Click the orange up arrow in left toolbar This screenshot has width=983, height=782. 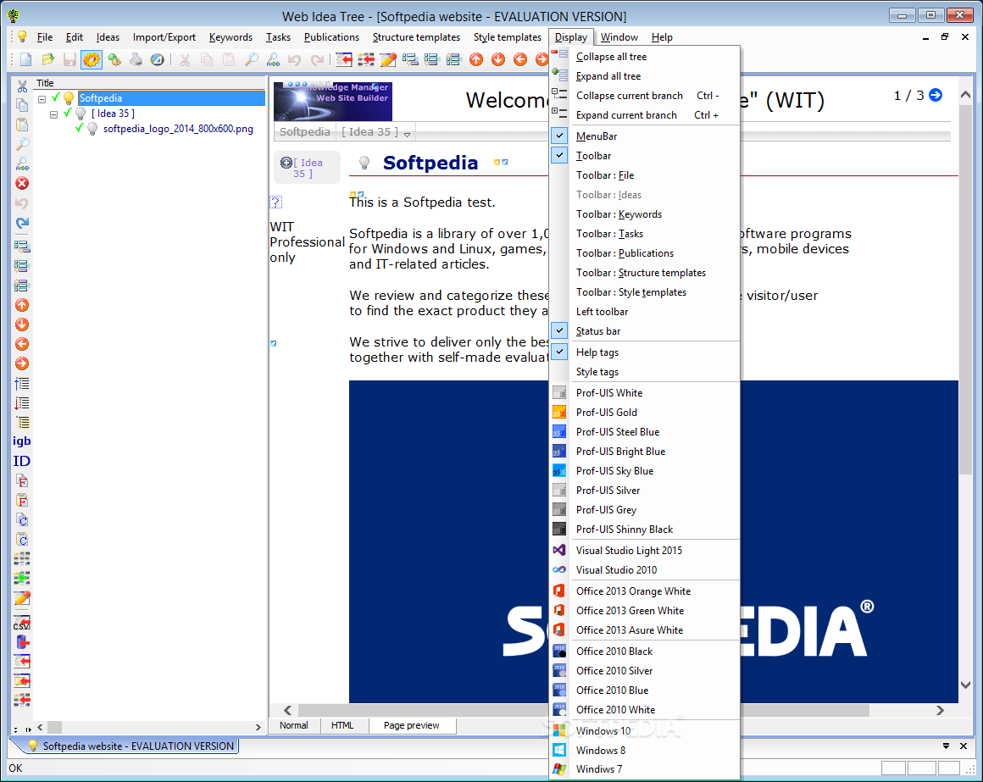pyautogui.click(x=22, y=305)
